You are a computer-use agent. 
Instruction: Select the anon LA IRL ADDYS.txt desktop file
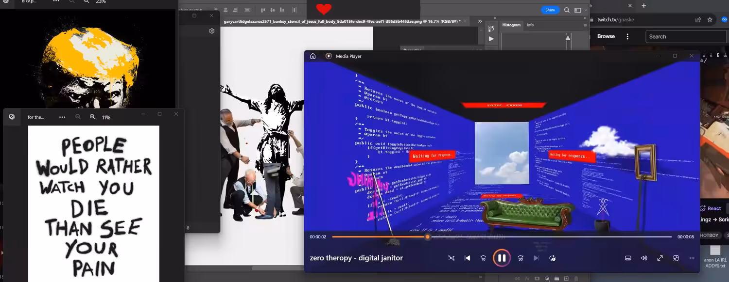pyautogui.click(x=715, y=257)
